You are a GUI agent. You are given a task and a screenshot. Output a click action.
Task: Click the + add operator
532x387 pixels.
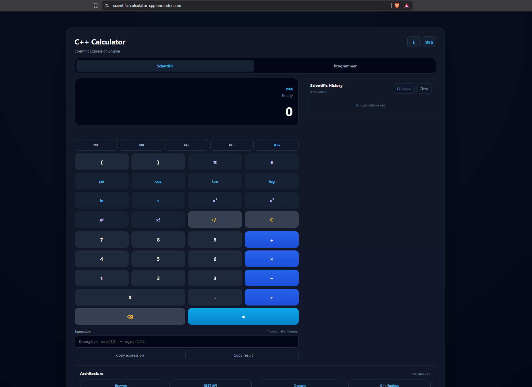tap(272, 297)
